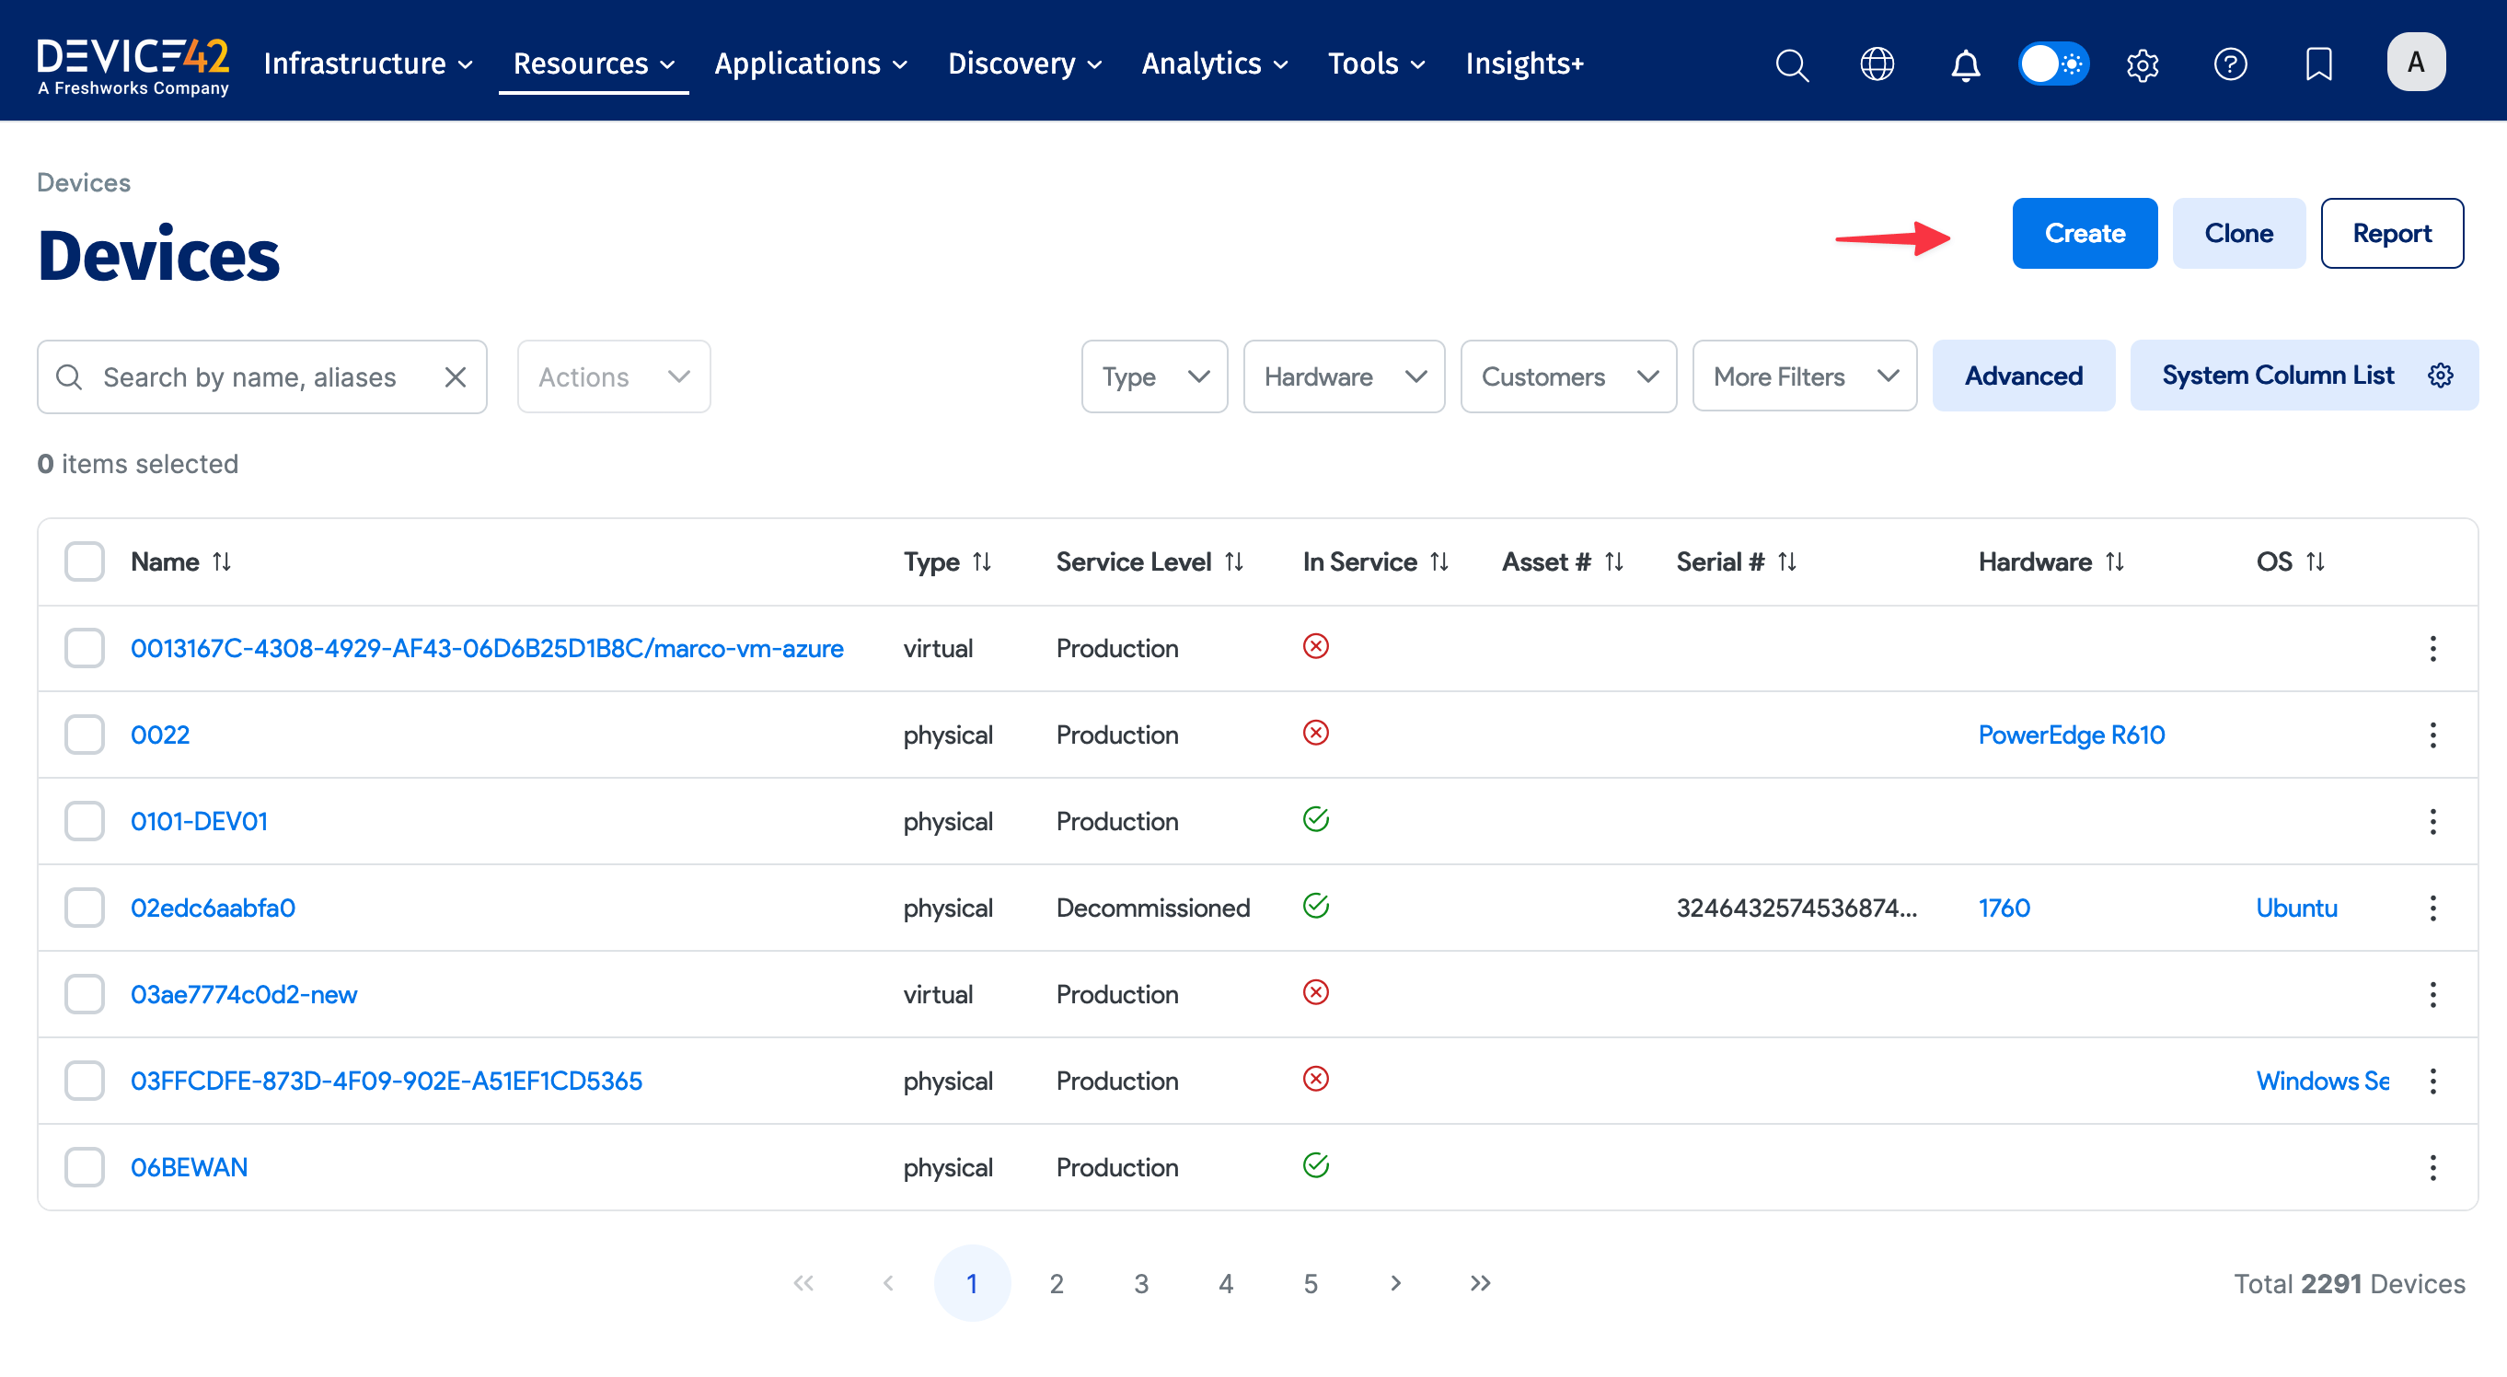Viewport: 2507px width, 1377px height.
Task: Open the global search magnifier icon
Action: [x=1792, y=64]
